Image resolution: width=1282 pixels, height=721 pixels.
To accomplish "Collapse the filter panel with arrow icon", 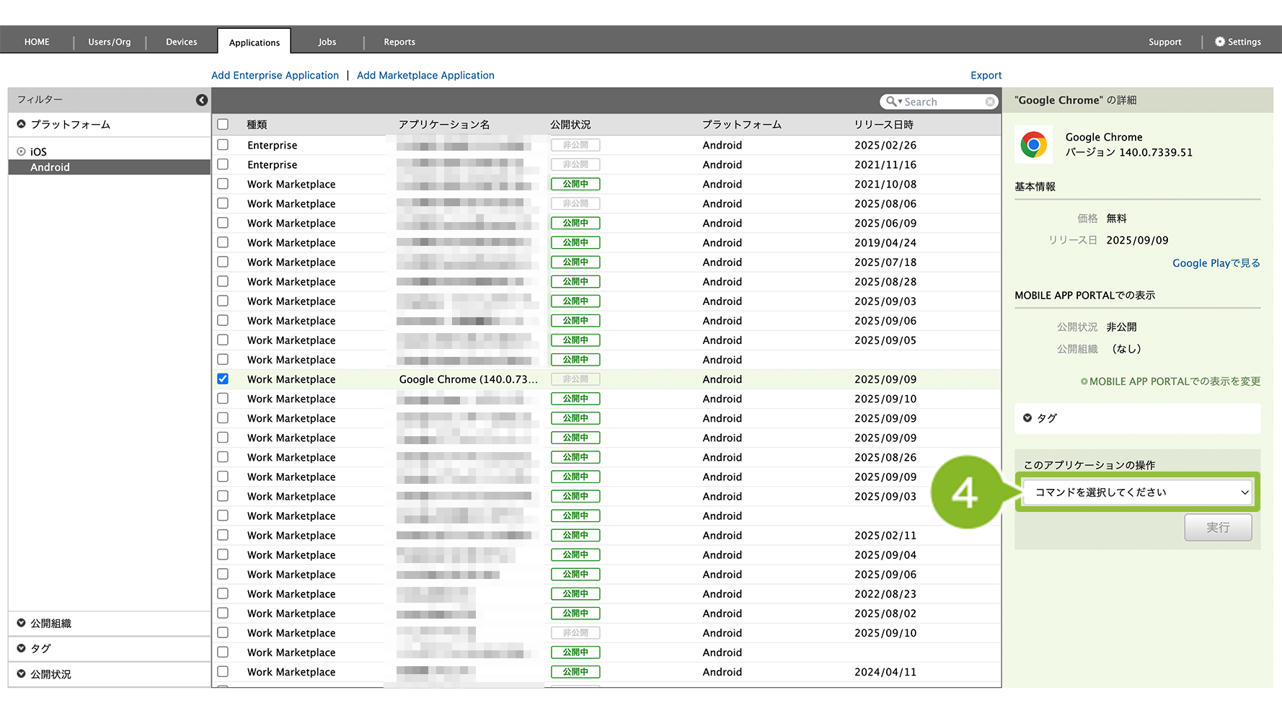I will pos(202,100).
